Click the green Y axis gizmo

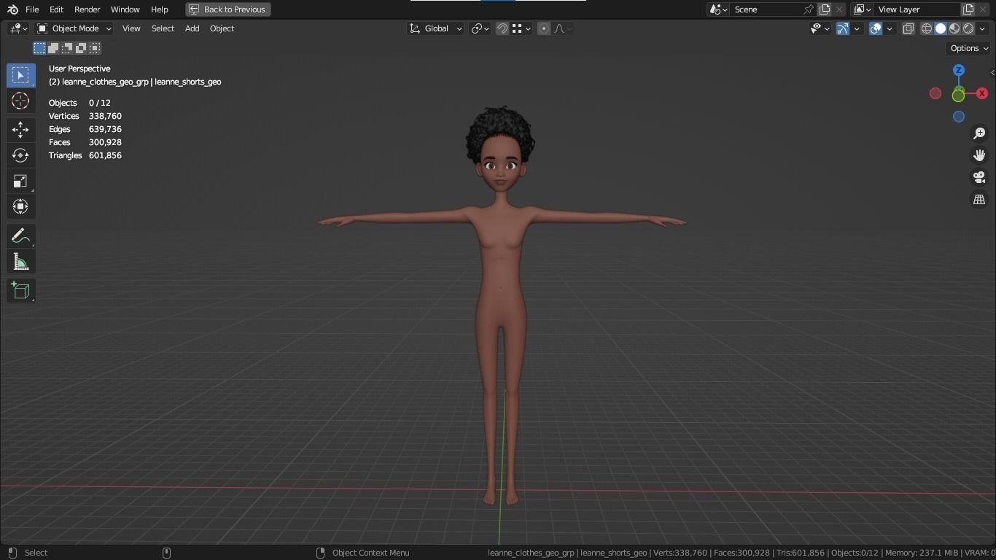click(958, 96)
